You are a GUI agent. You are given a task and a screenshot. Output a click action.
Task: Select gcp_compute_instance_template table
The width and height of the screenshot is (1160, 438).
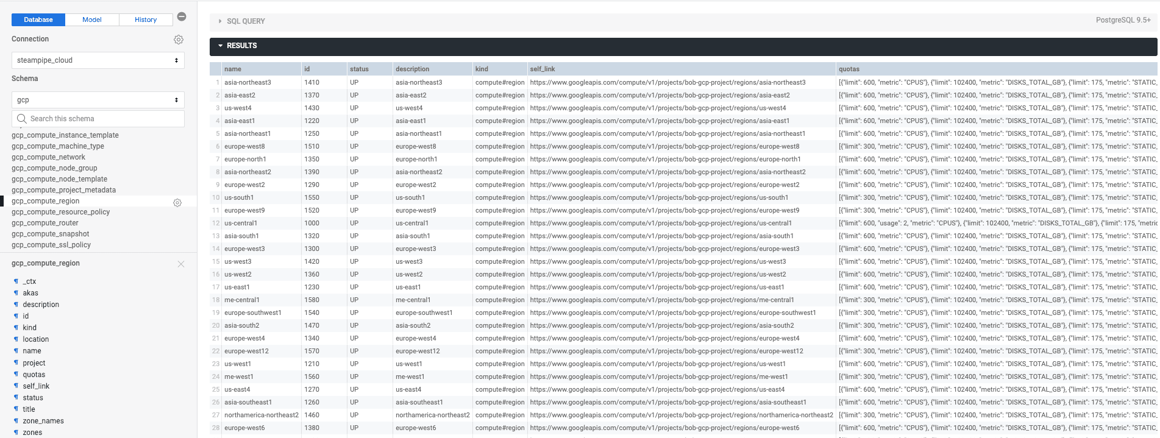pos(65,135)
